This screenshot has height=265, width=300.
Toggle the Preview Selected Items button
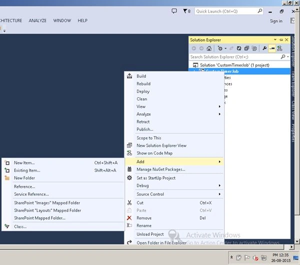point(272,48)
